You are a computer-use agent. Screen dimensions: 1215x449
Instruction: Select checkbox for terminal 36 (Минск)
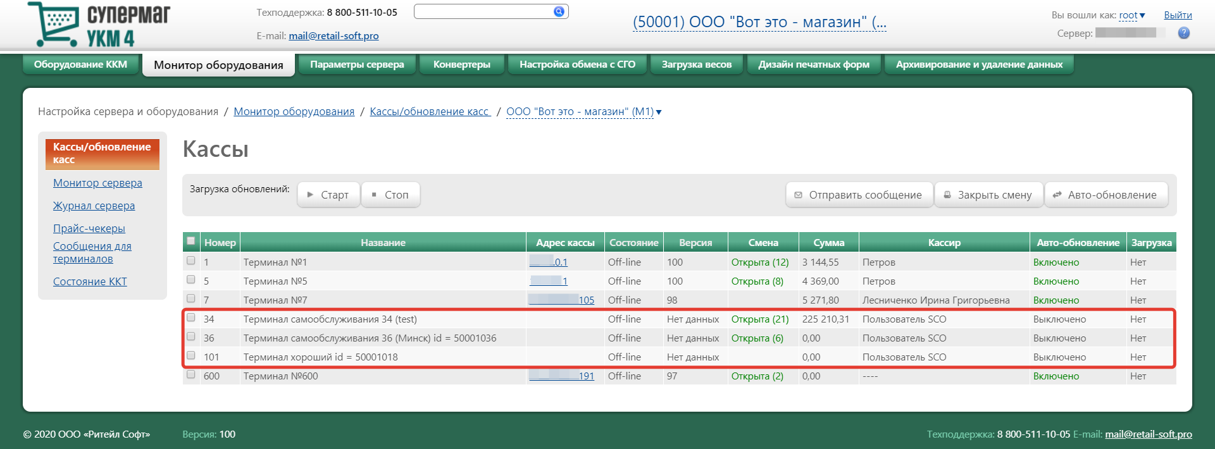pos(190,336)
